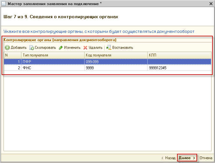Click the red X Удалить icon
Image resolution: width=215 pixels, height=163 pixels.
(85, 48)
